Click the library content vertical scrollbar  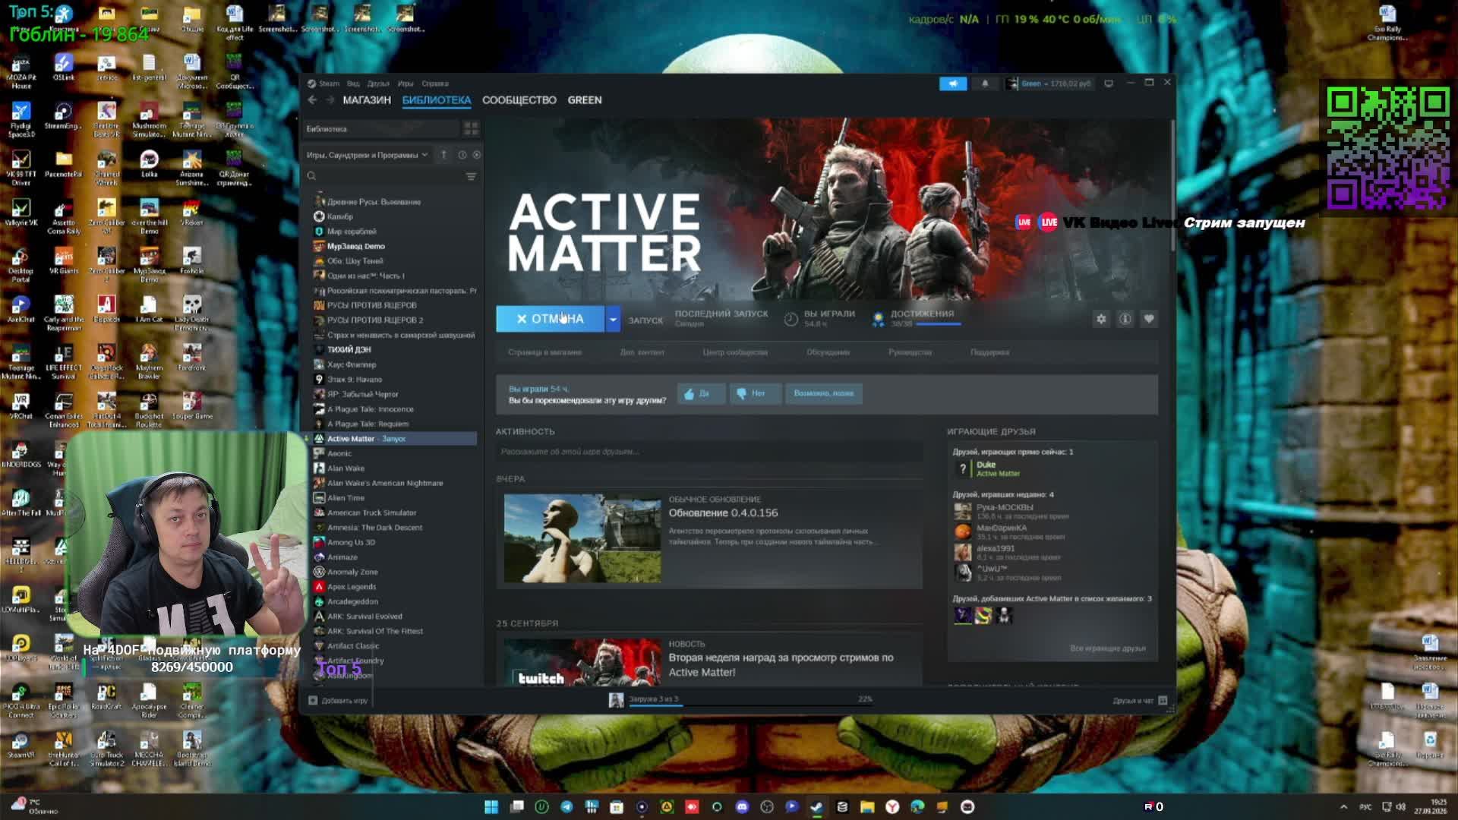click(x=1172, y=186)
